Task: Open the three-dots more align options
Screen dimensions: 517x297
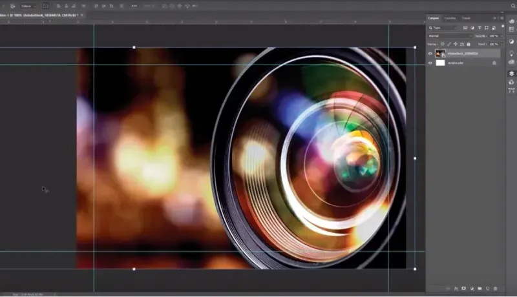Action: (134, 6)
